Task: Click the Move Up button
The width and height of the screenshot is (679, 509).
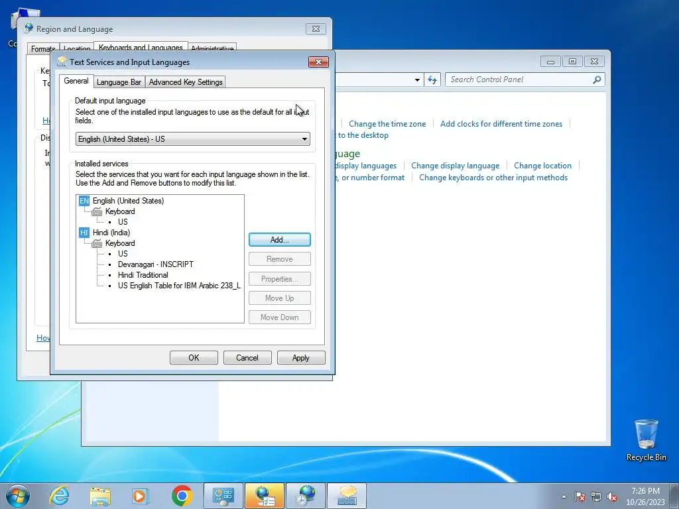Action: point(280,298)
